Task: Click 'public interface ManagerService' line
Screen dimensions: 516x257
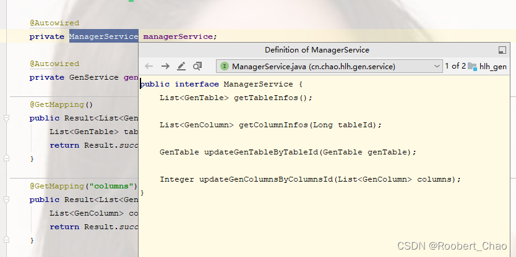Action: [221, 85]
